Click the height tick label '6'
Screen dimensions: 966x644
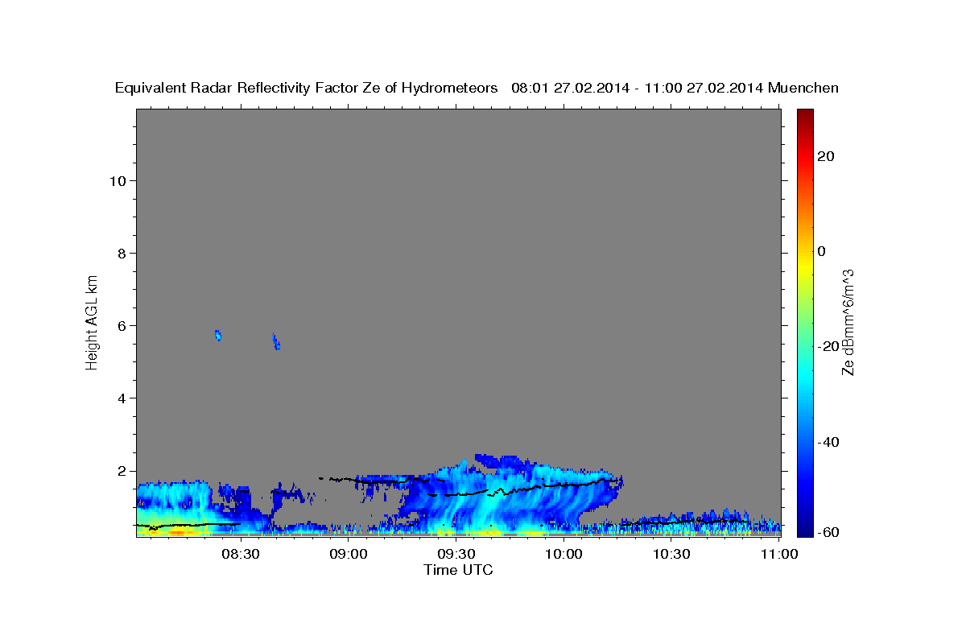(122, 325)
